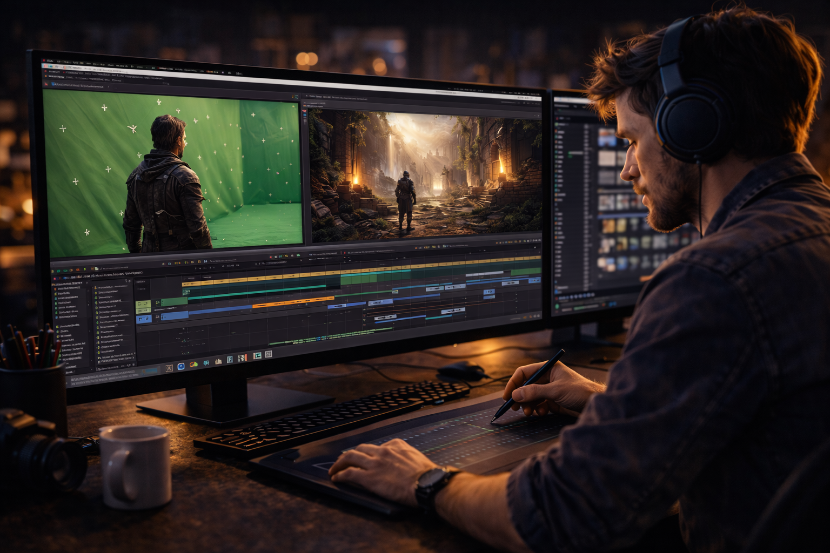
Task: Expand the first folder in left project list
Action: tap(55, 289)
